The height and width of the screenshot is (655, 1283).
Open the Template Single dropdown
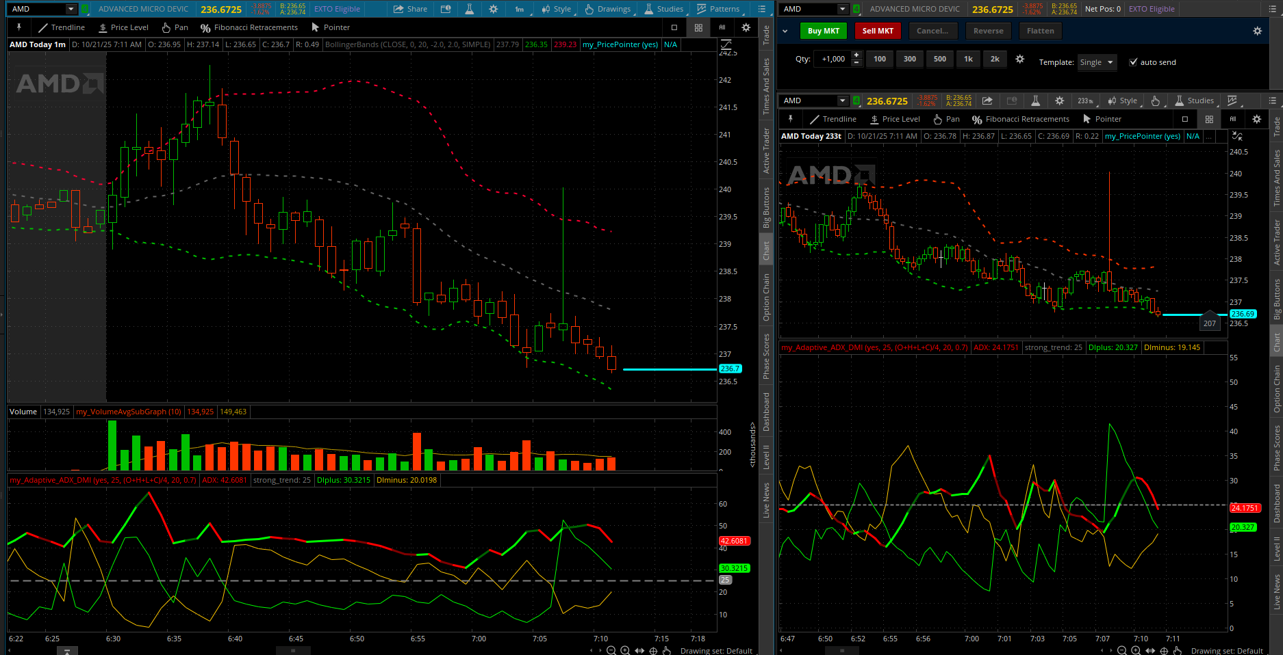coord(1097,62)
